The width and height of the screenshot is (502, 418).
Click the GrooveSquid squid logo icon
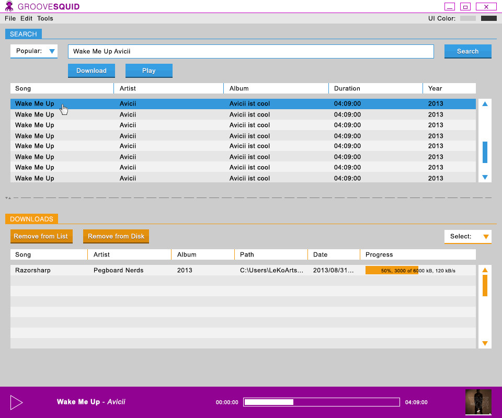pos(9,6)
